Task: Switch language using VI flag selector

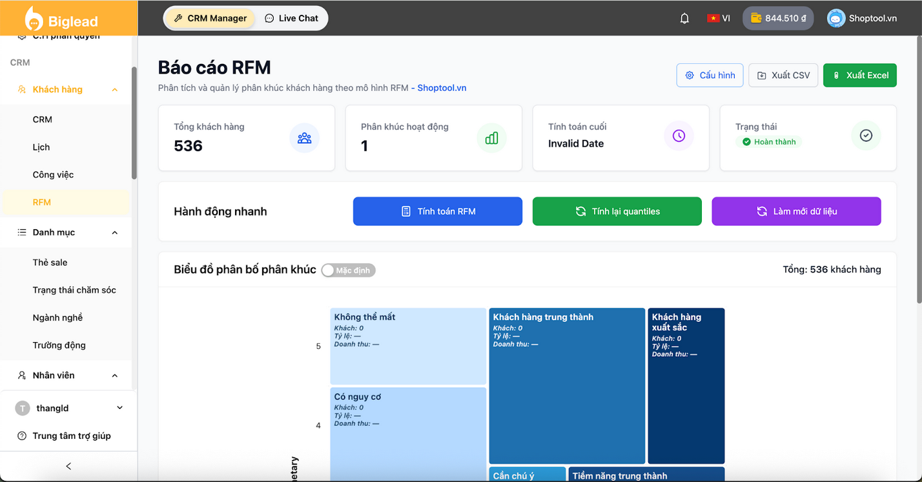Action: point(719,18)
